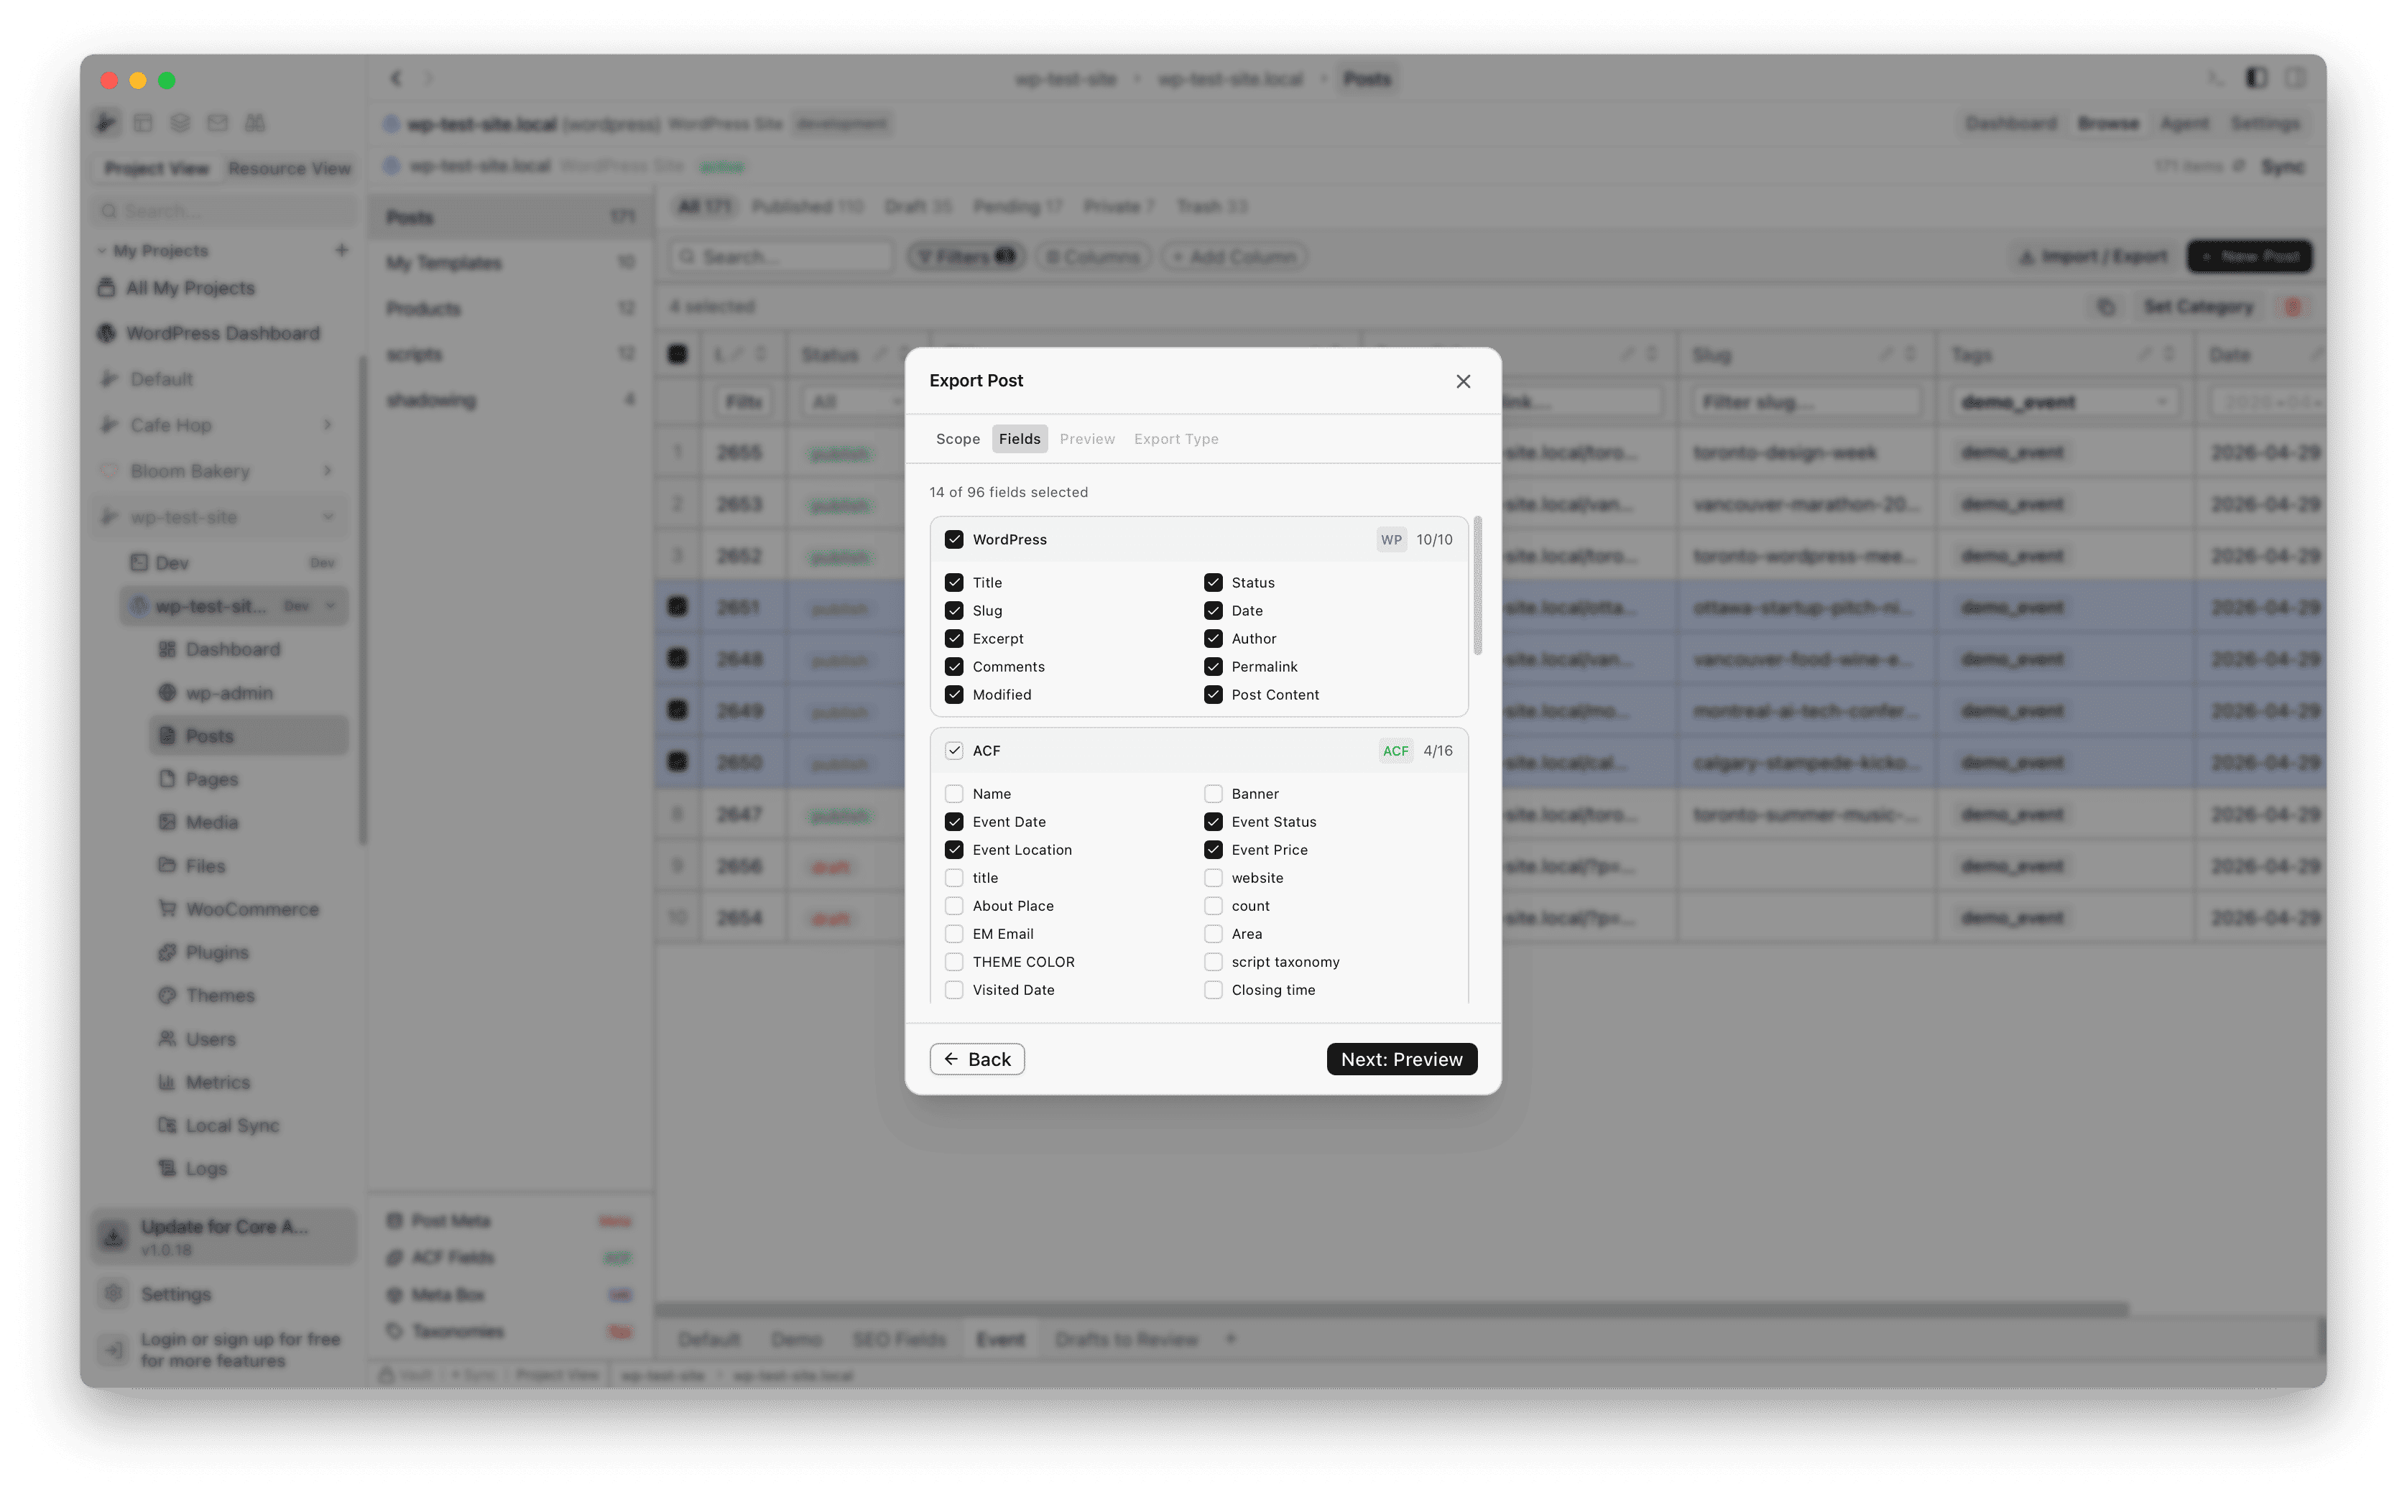Uncheck the Permalink field
The image size is (2407, 1494).
(1213, 667)
